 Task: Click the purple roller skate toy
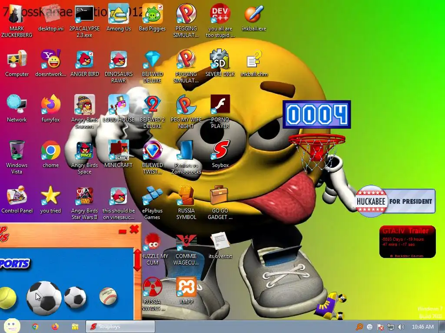(331, 307)
